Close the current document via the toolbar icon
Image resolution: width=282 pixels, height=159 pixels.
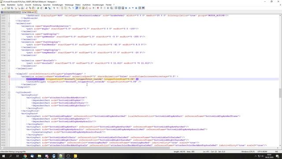pos(15,8)
